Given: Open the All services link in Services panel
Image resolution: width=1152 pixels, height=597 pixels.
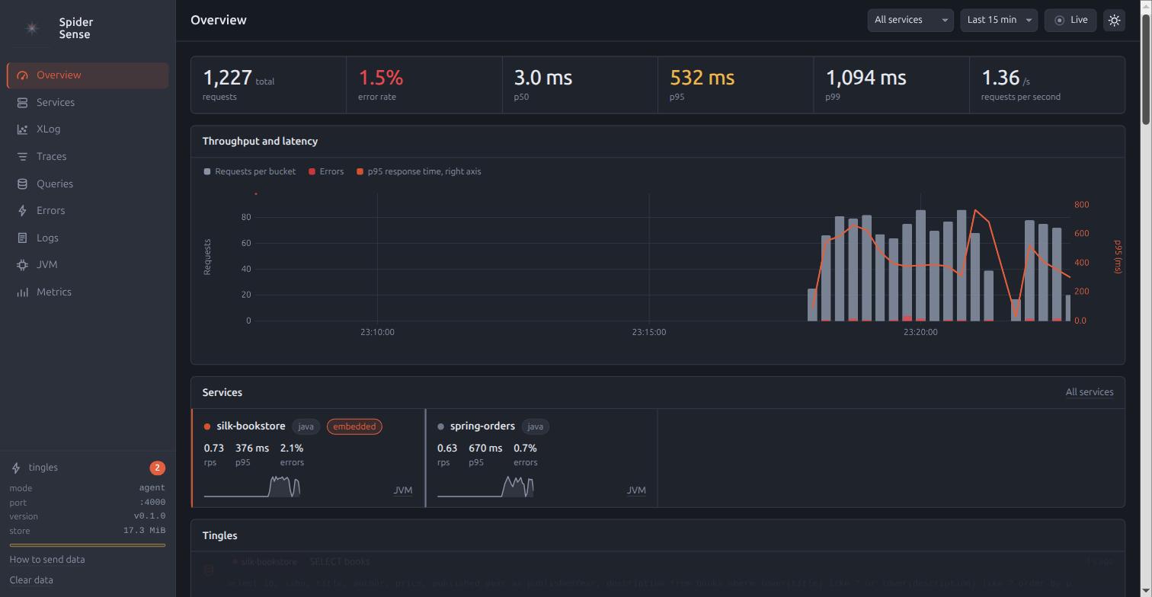Looking at the screenshot, I should pos(1089,392).
